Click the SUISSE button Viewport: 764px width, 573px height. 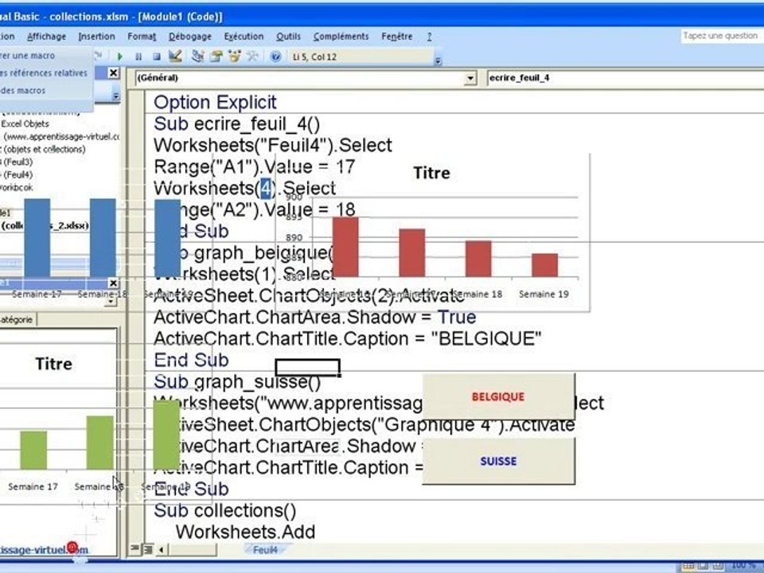498,461
